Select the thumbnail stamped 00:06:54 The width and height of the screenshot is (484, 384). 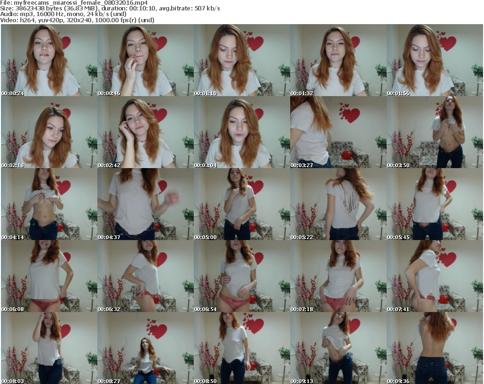tap(242, 276)
